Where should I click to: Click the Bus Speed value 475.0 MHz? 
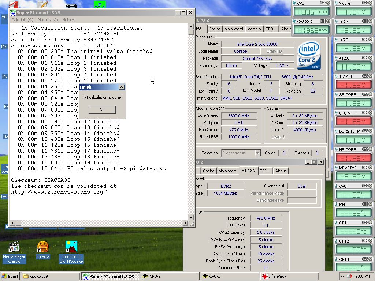[239, 130]
